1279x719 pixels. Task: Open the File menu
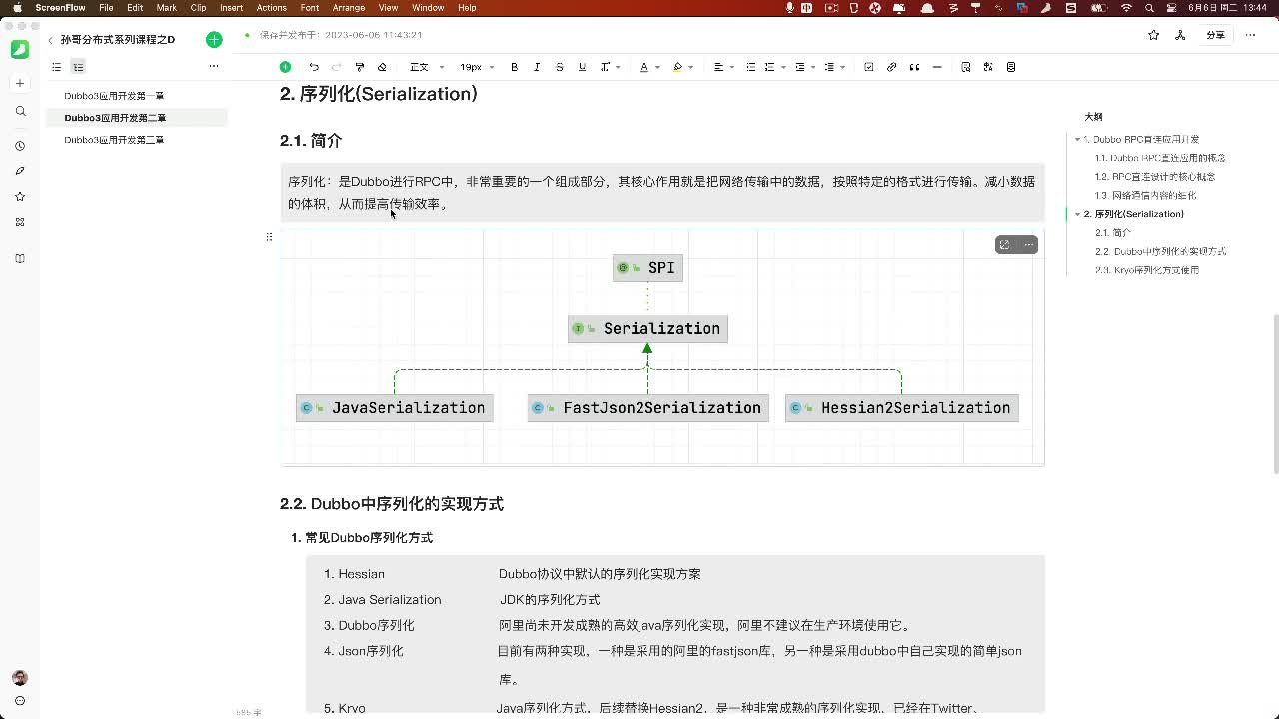[106, 8]
